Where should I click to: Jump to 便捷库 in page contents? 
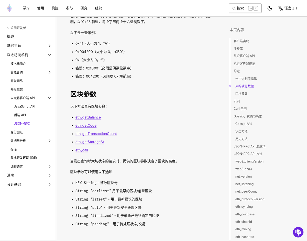(x=238, y=48)
